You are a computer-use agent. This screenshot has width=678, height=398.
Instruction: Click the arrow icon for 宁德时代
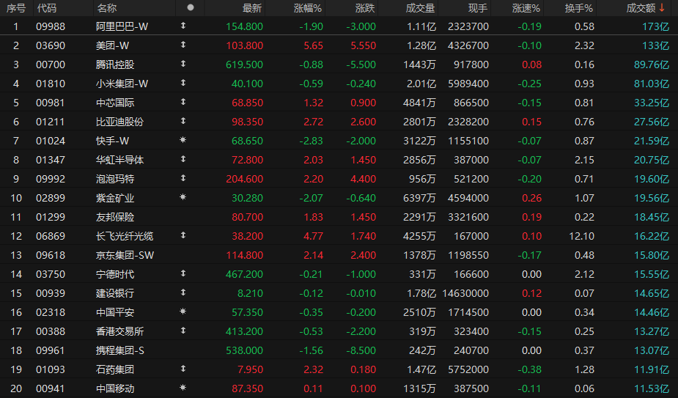(183, 273)
